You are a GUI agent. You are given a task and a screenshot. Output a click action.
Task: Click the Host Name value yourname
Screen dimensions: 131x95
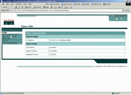(53, 47)
